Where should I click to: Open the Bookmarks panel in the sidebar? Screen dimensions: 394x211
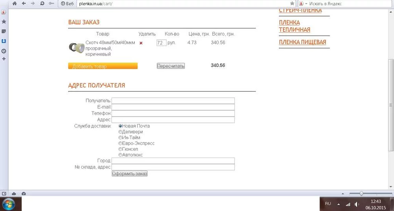click(4, 22)
